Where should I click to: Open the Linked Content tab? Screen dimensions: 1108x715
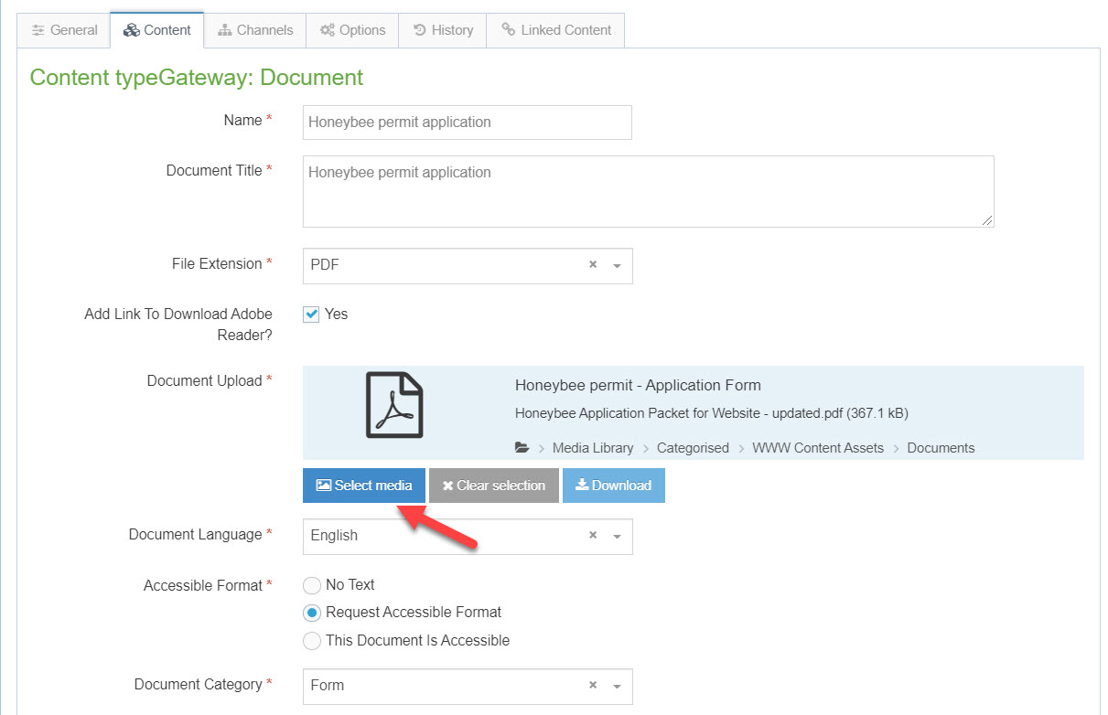click(555, 30)
